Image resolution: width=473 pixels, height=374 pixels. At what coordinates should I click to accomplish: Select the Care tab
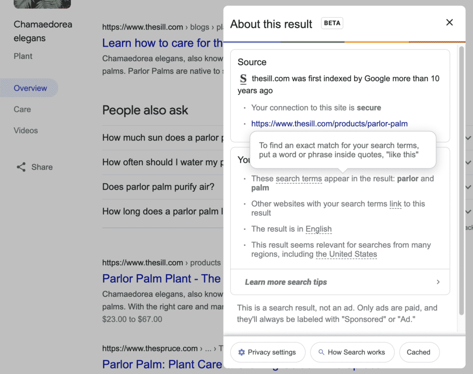22,109
